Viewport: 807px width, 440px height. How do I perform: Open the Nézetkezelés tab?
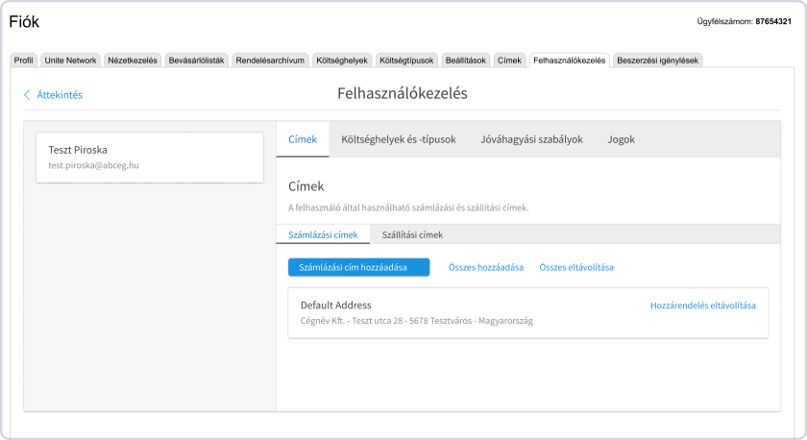coord(133,61)
